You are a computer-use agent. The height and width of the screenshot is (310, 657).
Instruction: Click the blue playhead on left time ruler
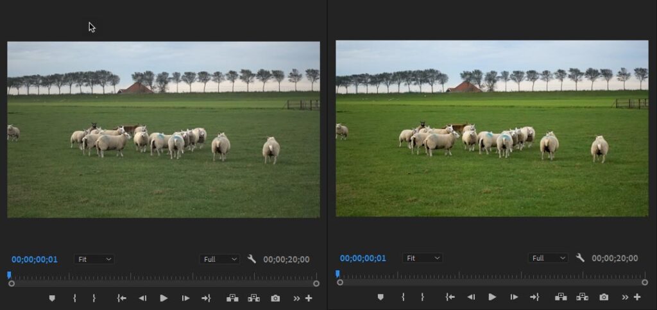pos(9,275)
